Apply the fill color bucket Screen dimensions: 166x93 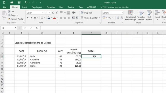click(49, 18)
